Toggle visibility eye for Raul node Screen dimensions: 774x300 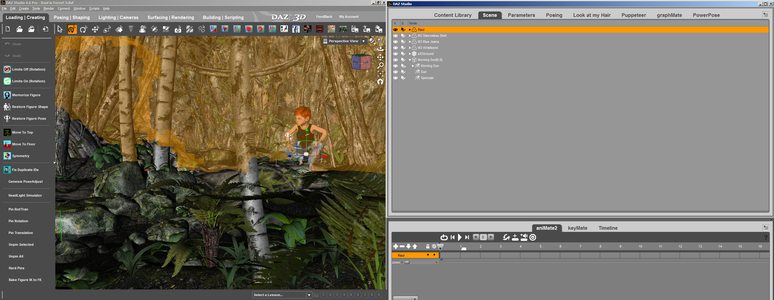click(395, 30)
